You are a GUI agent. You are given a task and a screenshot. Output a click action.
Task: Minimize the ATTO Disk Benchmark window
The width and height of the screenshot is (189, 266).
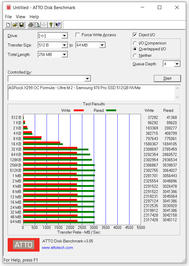click(142, 7)
